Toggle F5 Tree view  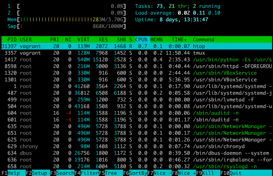pos(111,173)
